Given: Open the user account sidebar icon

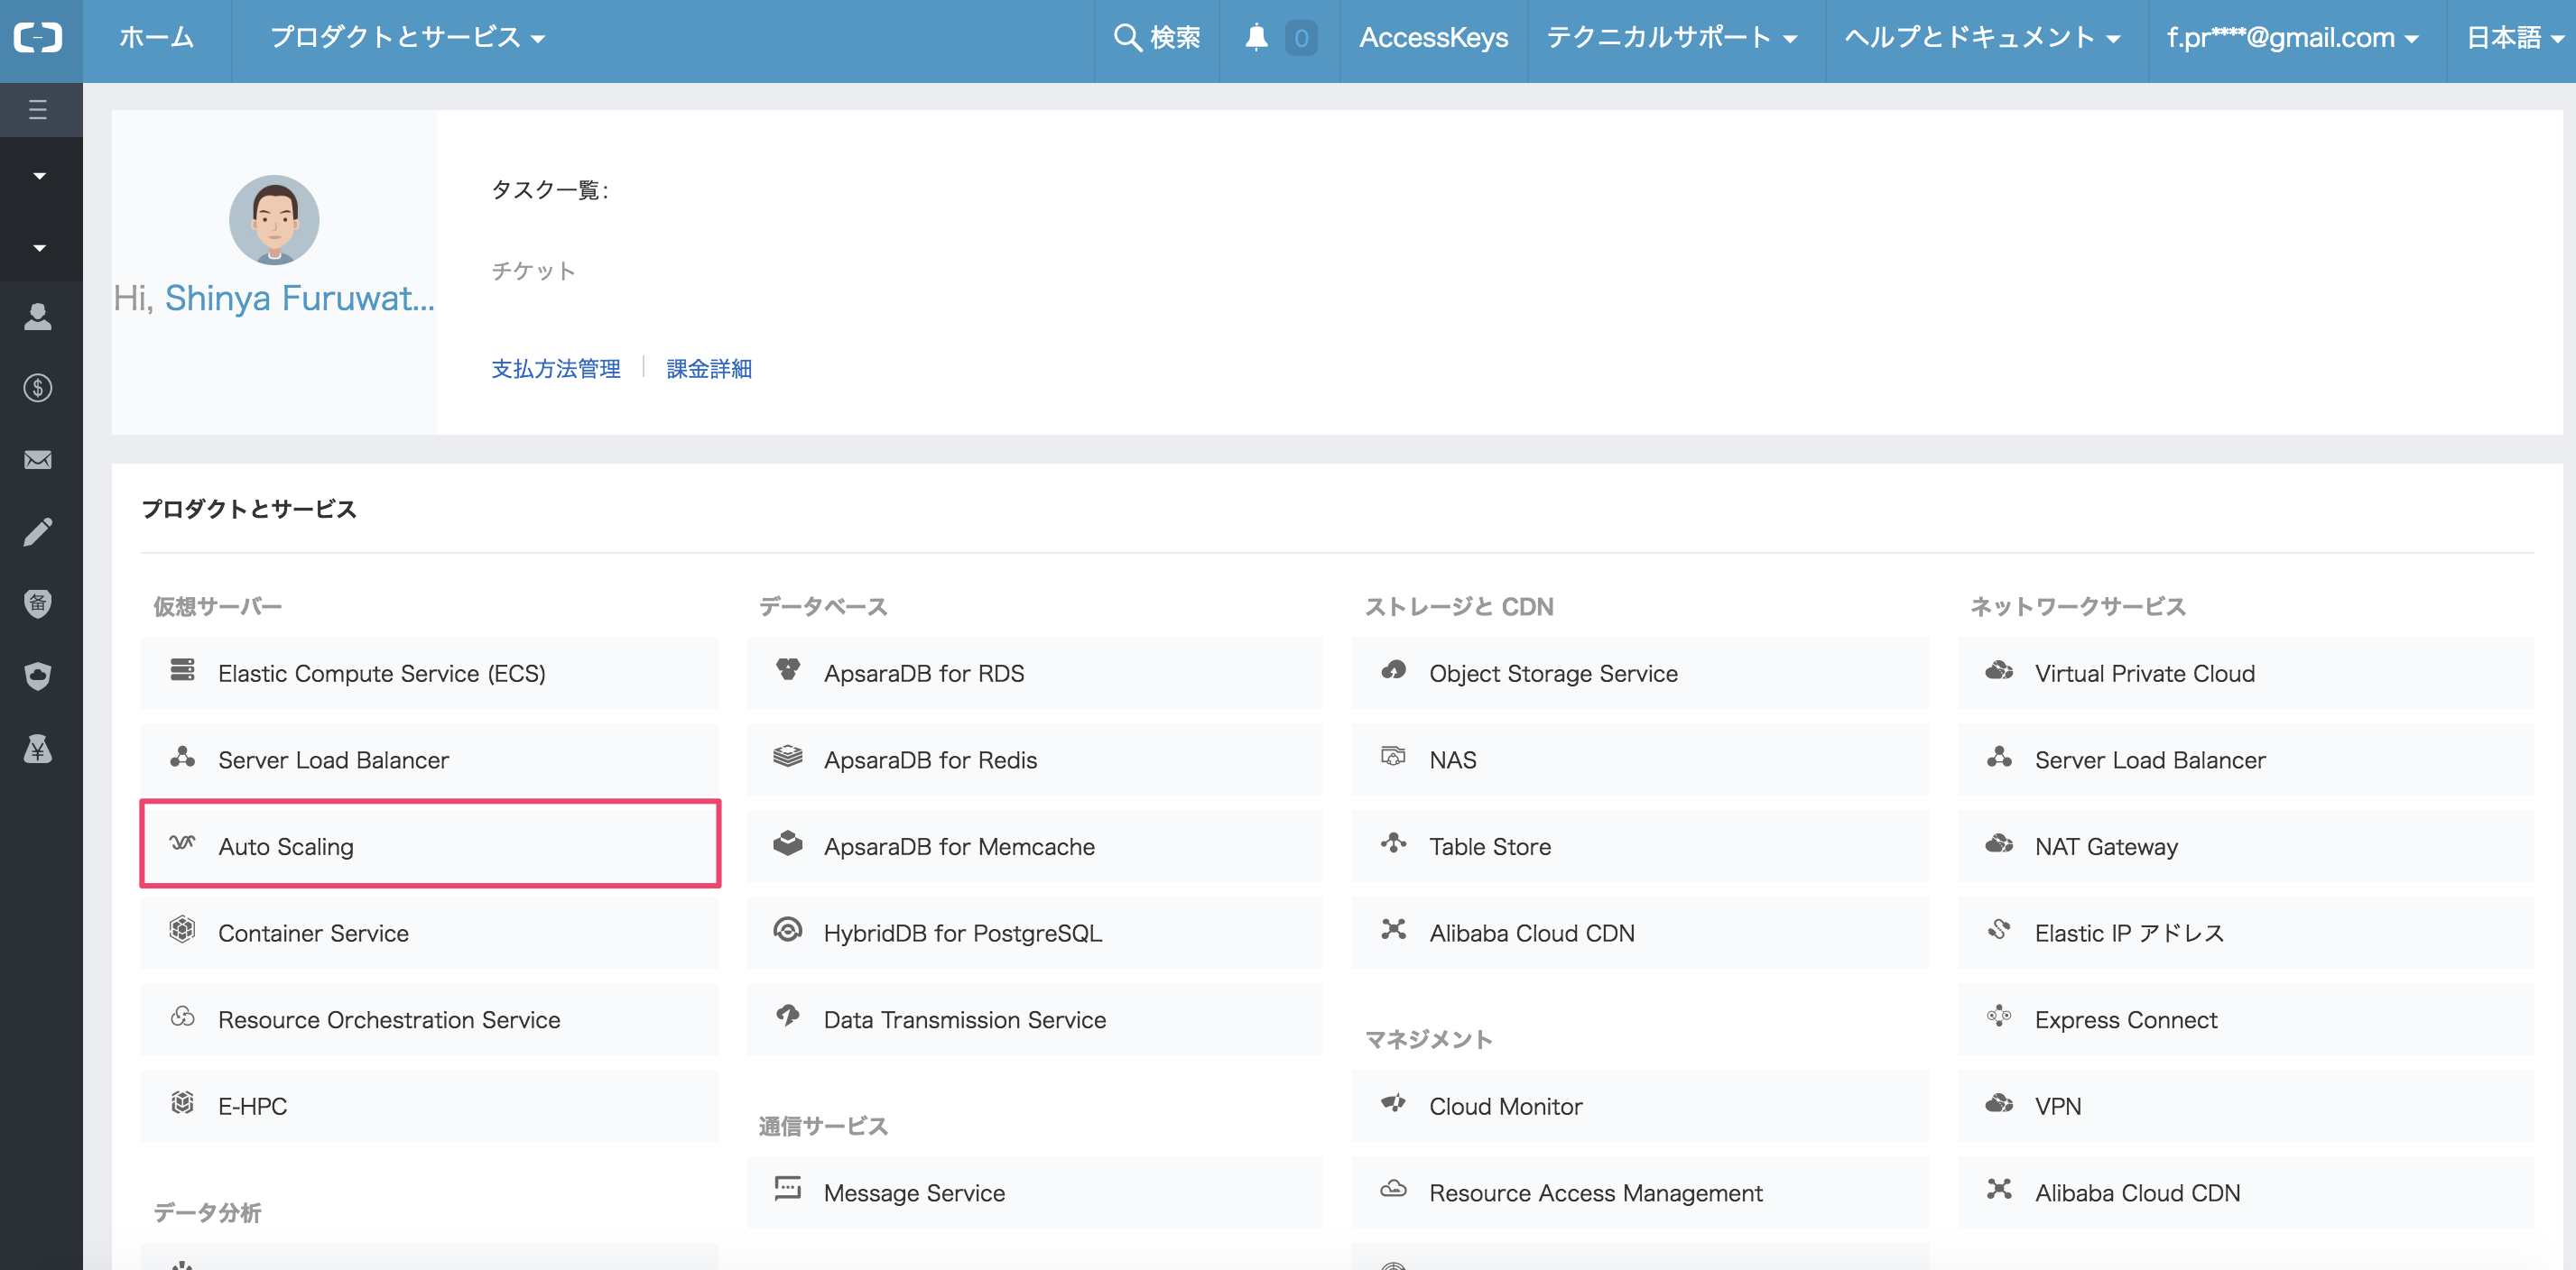Looking at the screenshot, I should [38, 317].
